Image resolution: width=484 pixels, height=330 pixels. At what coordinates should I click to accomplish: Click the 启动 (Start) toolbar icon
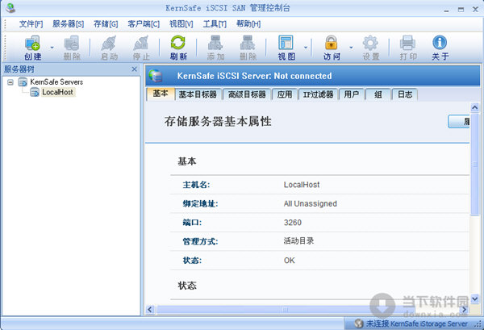click(109, 48)
